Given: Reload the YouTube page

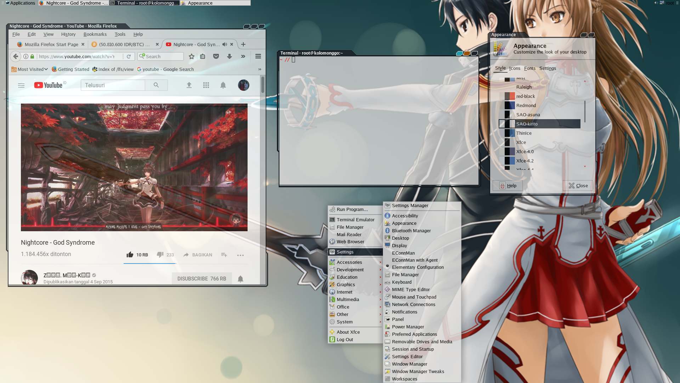Looking at the screenshot, I should pos(129,56).
